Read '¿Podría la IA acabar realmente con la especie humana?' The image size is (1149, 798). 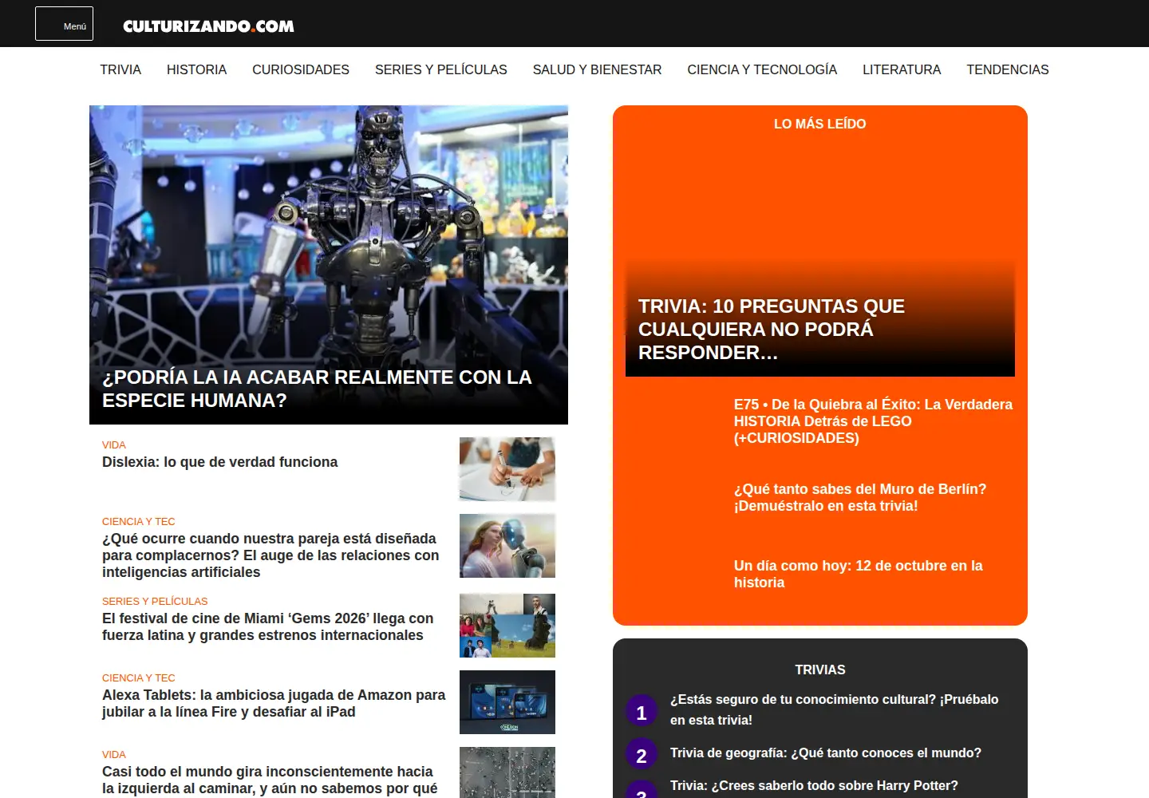pyautogui.click(x=317, y=389)
